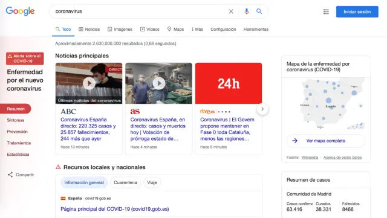This screenshot has width=387, height=218.
Task: Open Página principal del COVID-19 link
Action: tap(115, 209)
